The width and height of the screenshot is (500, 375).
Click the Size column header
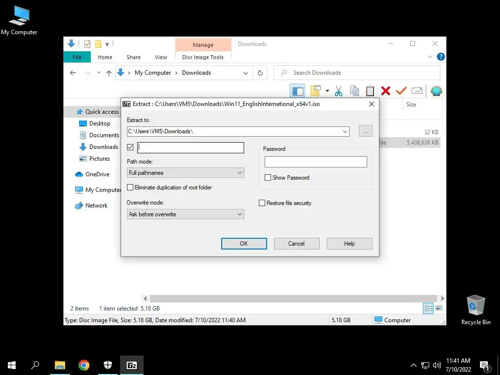click(x=411, y=104)
